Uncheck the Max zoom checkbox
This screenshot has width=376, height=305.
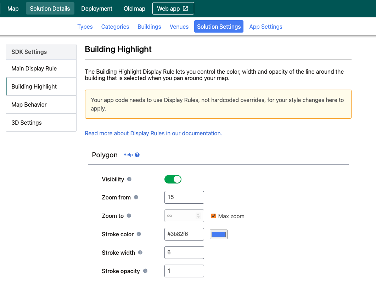coord(214,216)
